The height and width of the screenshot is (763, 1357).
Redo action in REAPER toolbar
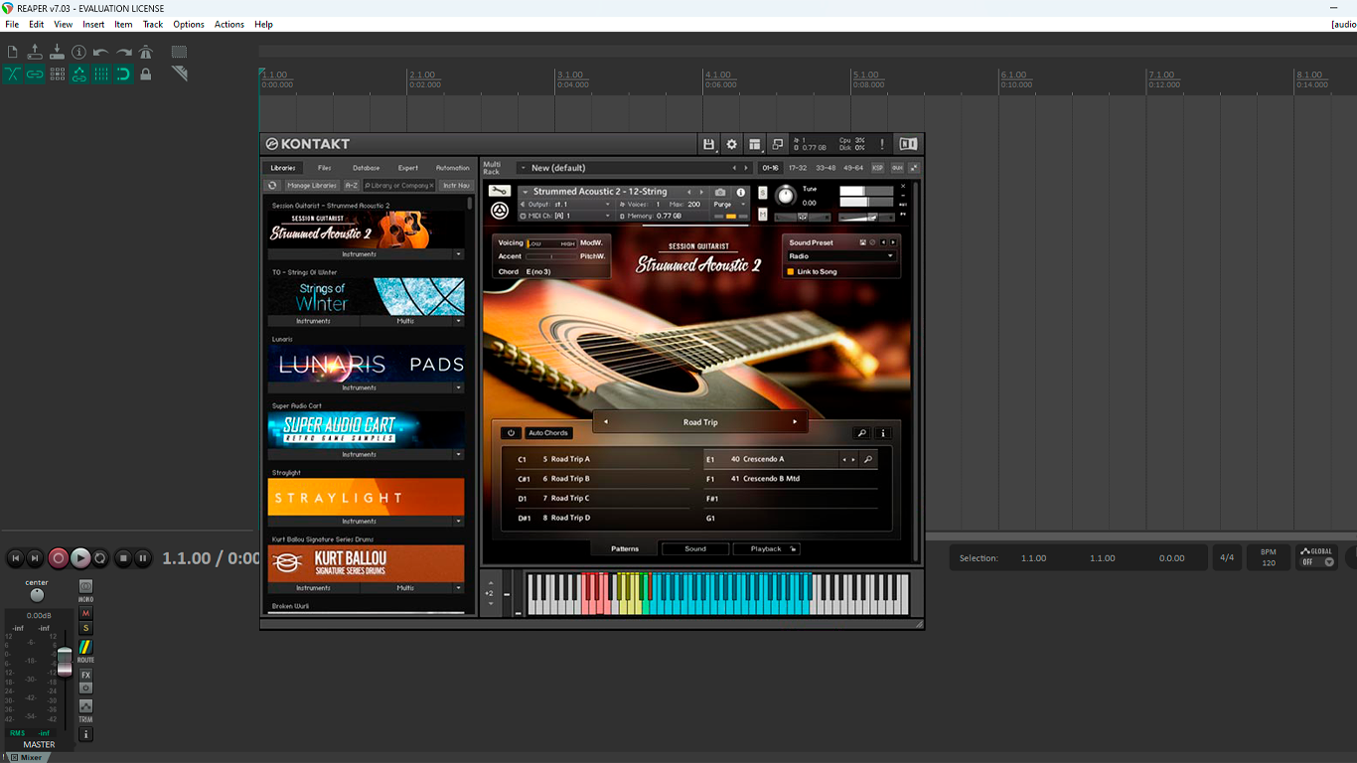(x=123, y=52)
